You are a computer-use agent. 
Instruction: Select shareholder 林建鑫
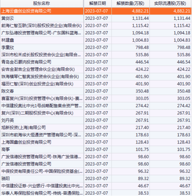point(8,40)
